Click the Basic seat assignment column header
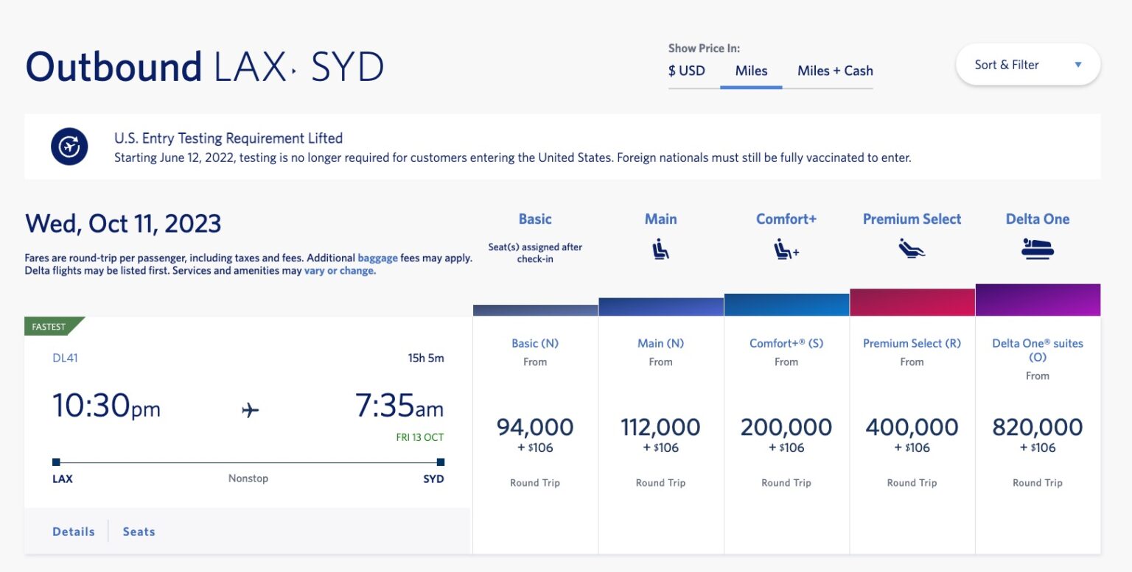The height and width of the screenshot is (572, 1132). pyautogui.click(x=535, y=219)
